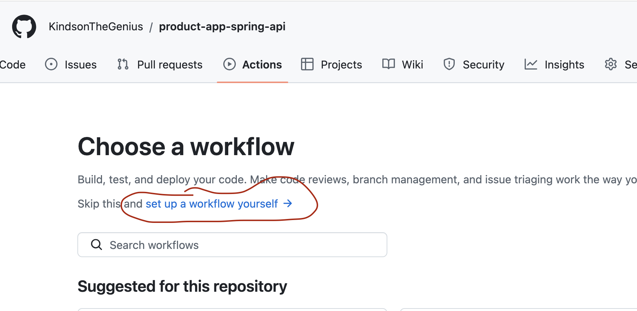Click the Wiki book icon

[x=388, y=64]
